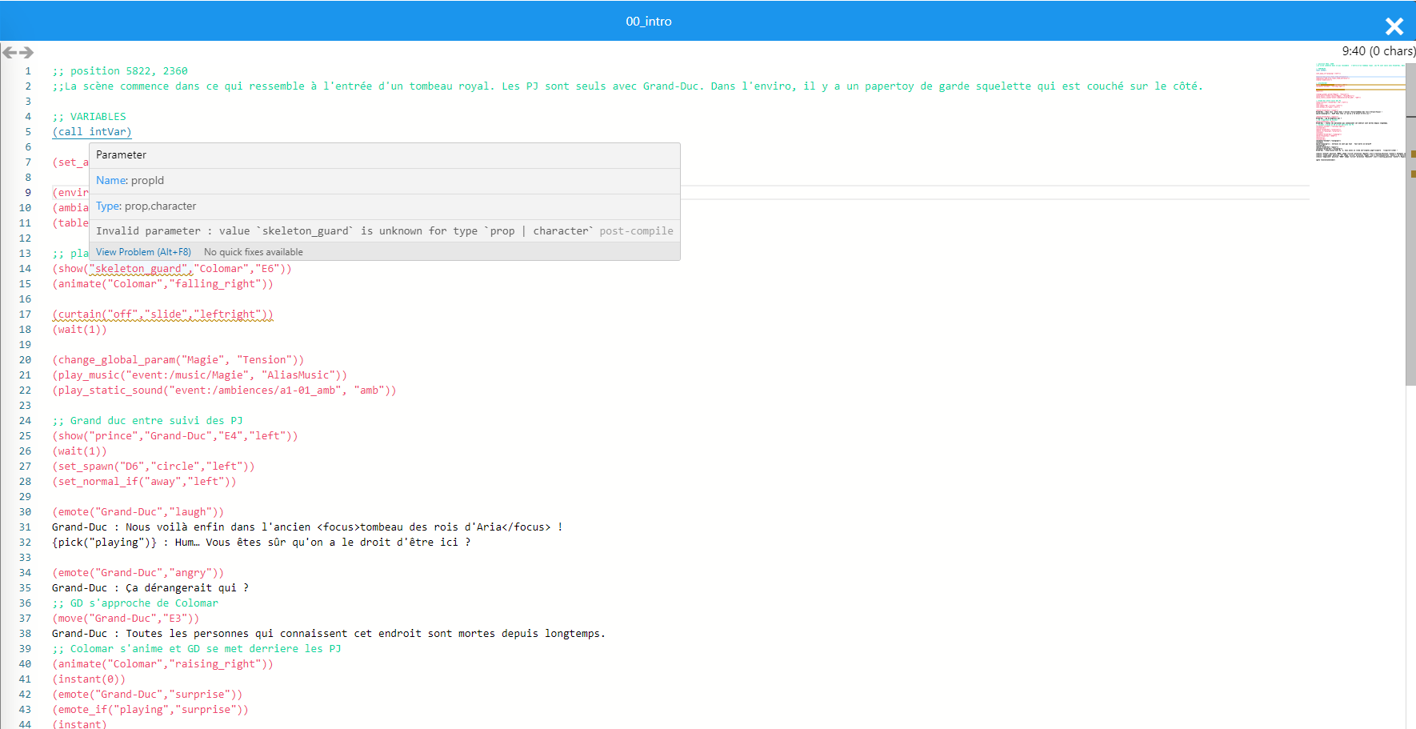
Task: Click the "Name: propId" tooltip row
Action: coord(130,180)
